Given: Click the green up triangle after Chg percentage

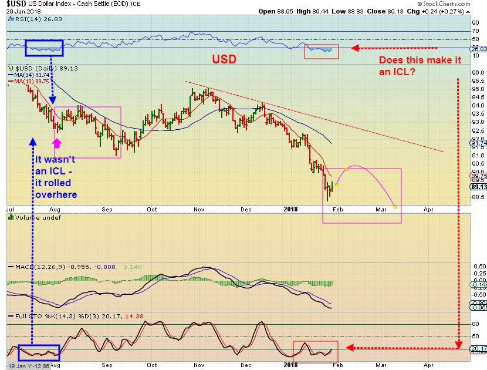Looking at the screenshot, I should click(468, 12).
